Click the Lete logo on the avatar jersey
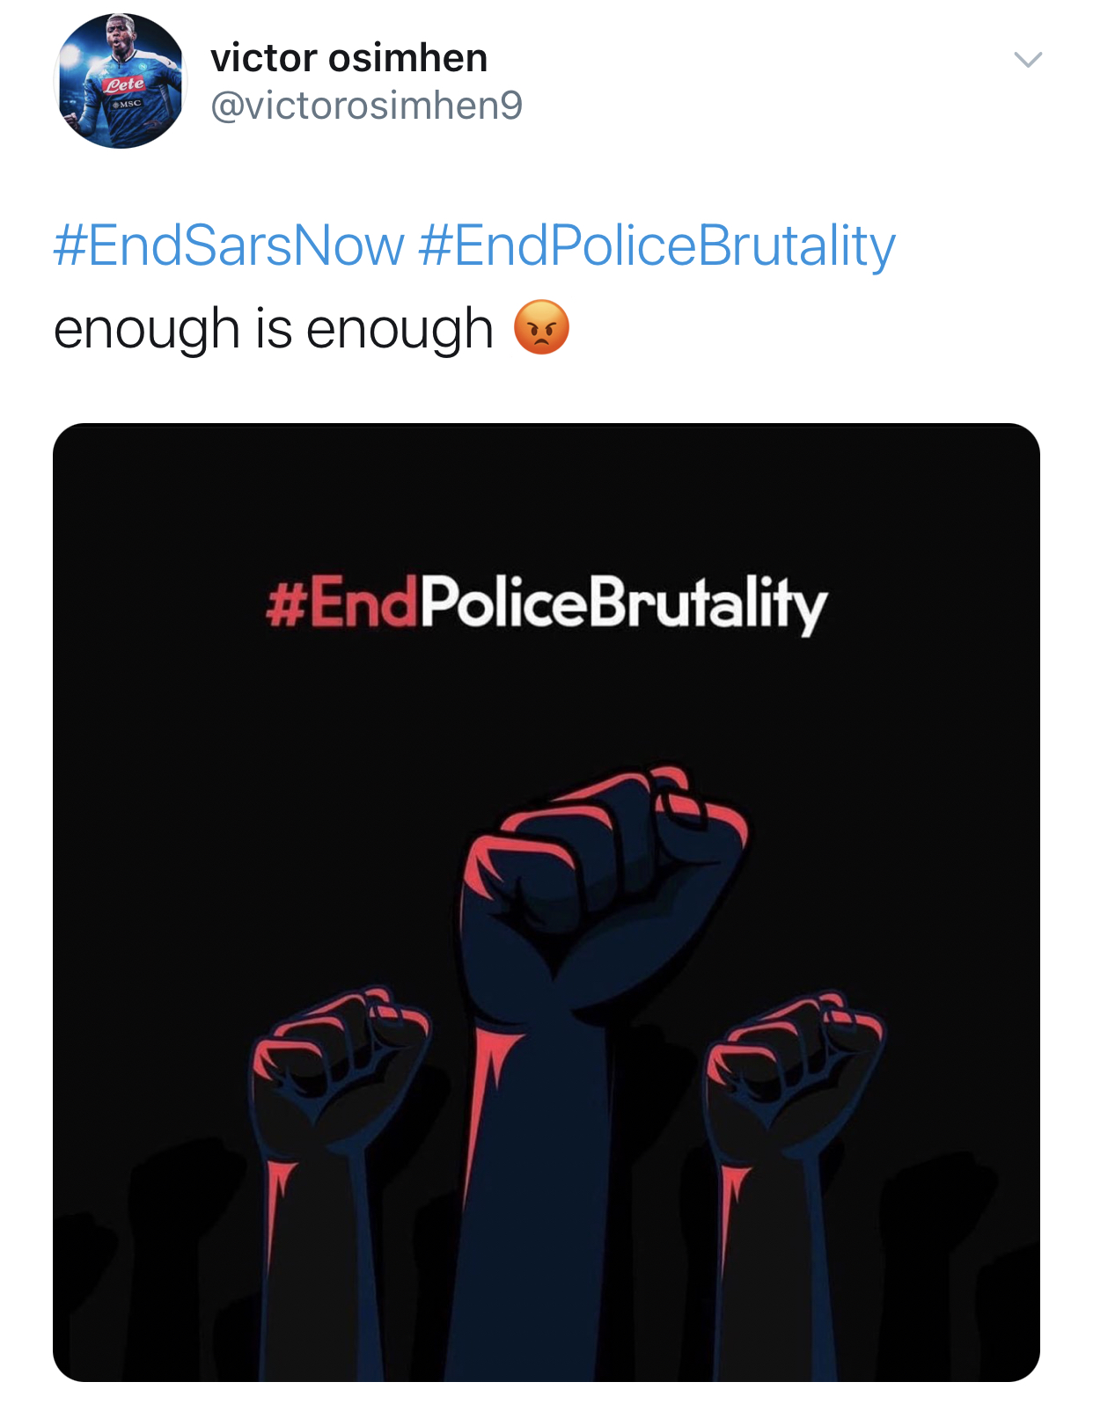 click(x=124, y=84)
